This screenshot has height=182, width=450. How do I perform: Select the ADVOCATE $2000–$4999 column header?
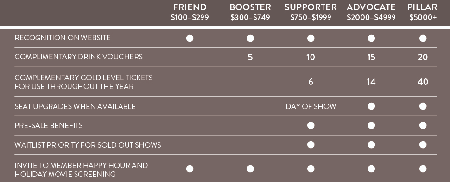(371, 12)
